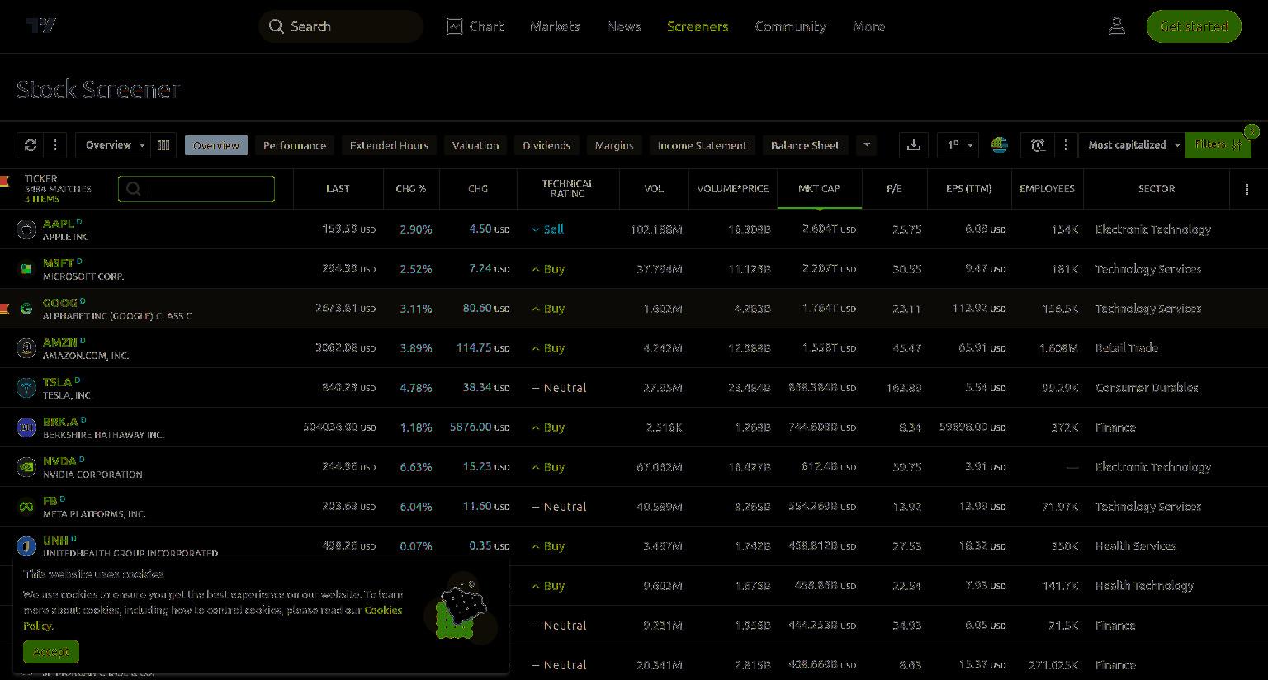
Task: Switch to the Performance tab
Action: (x=295, y=145)
